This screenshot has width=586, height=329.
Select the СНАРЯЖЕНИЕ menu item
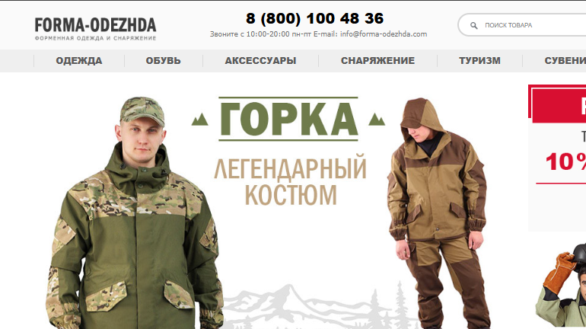click(x=377, y=61)
